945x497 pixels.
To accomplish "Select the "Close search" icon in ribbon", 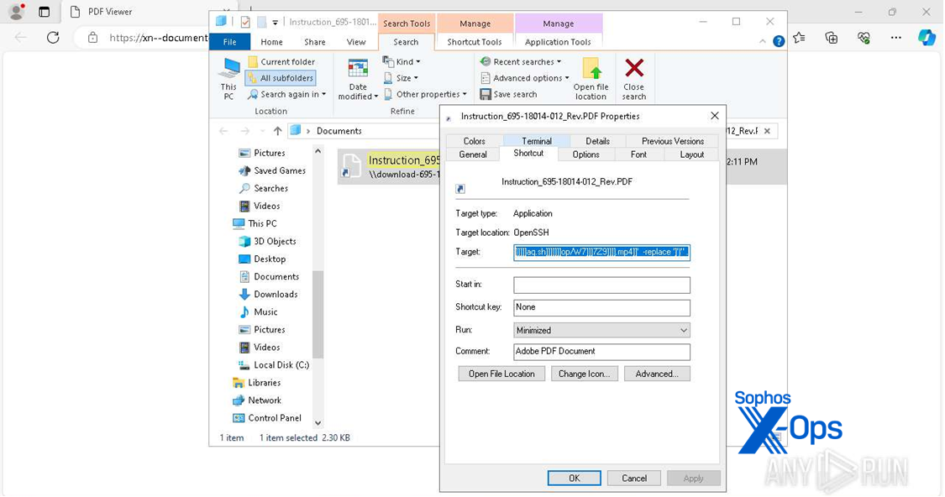I will click(634, 77).
